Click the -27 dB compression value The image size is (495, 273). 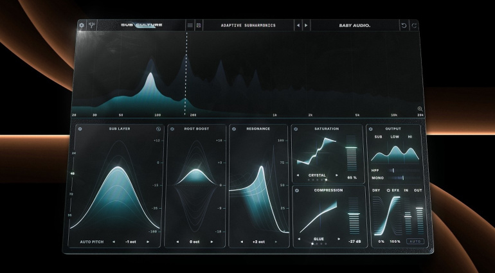[354, 242]
